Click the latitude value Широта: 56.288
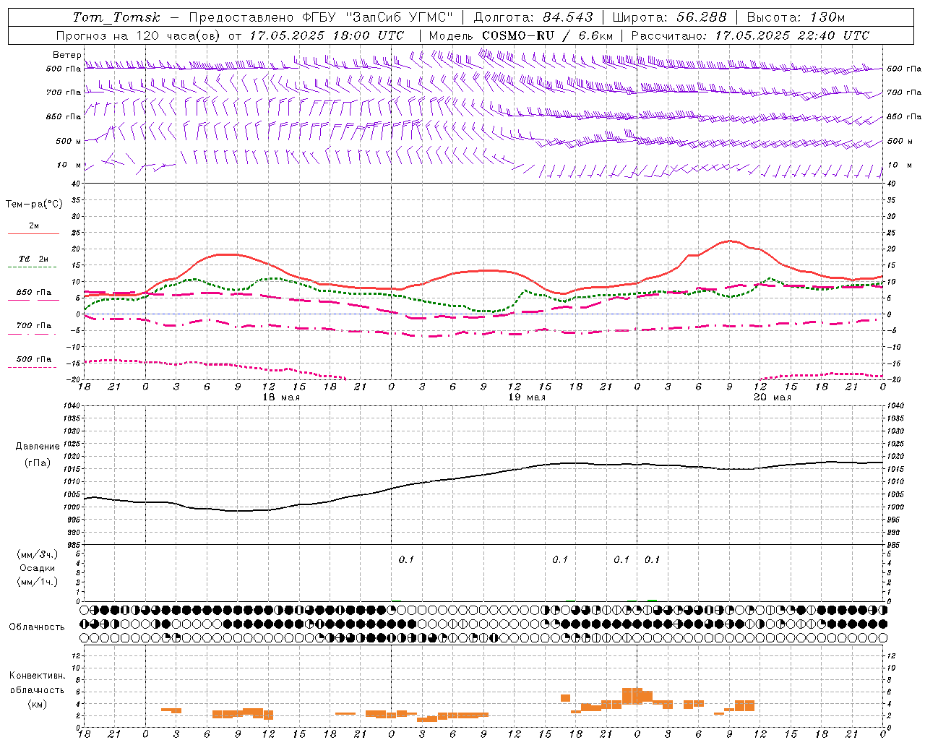The image size is (925, 740). point(670,17)
